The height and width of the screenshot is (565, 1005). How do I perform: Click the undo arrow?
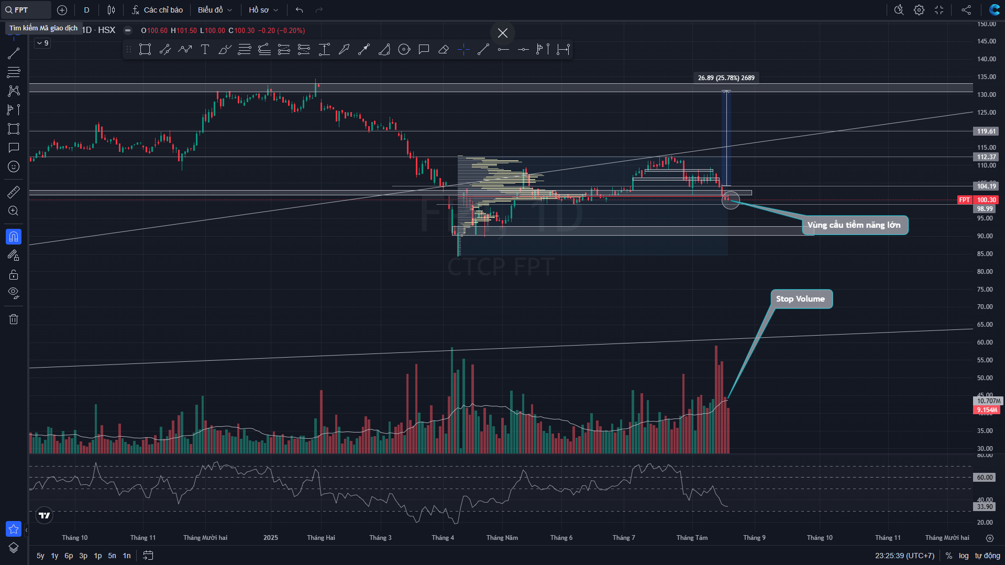299,10
